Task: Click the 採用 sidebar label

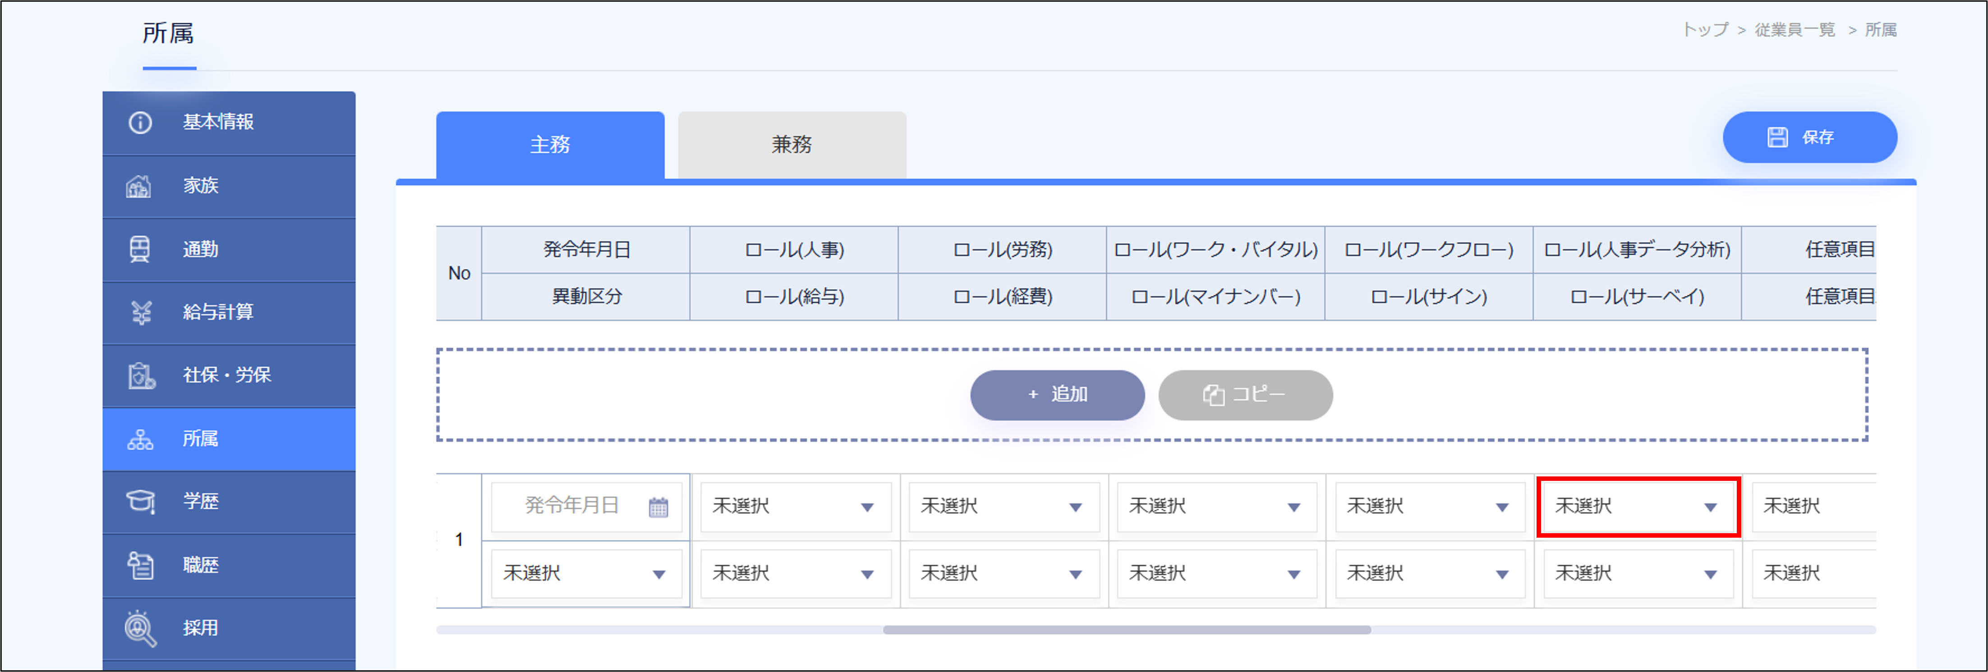Action: pos(201,629)
